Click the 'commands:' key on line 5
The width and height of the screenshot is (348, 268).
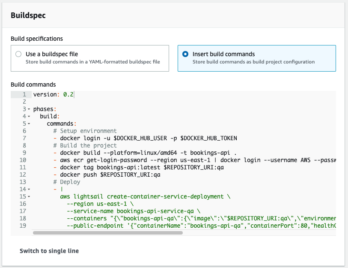pos(62,124)
